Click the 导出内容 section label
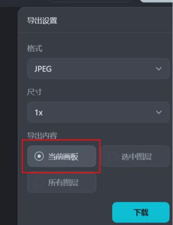The height and width of the screenshot is (225, 173). [x=42, y=135]
